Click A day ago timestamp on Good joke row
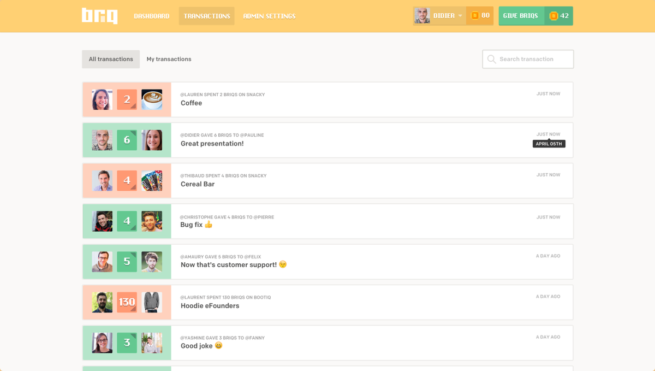This screenshot has height=371, width=655. point(548,337)
